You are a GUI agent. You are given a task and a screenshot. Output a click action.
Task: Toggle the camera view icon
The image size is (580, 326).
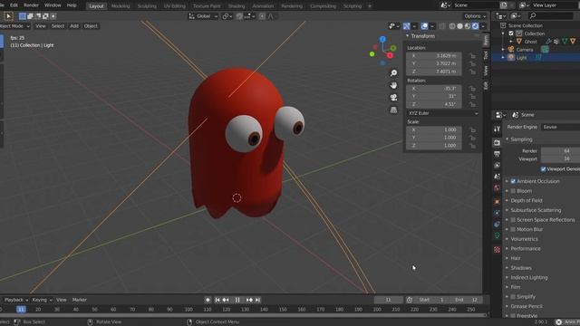[x=393, y=98]
